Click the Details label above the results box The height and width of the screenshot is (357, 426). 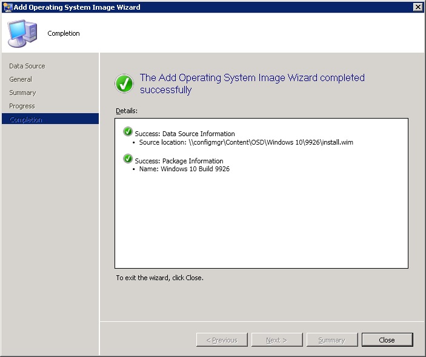(127, 111)
